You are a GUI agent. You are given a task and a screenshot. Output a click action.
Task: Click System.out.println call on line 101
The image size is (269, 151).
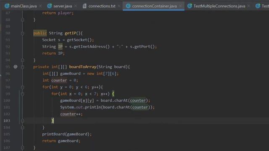(107, 107)
